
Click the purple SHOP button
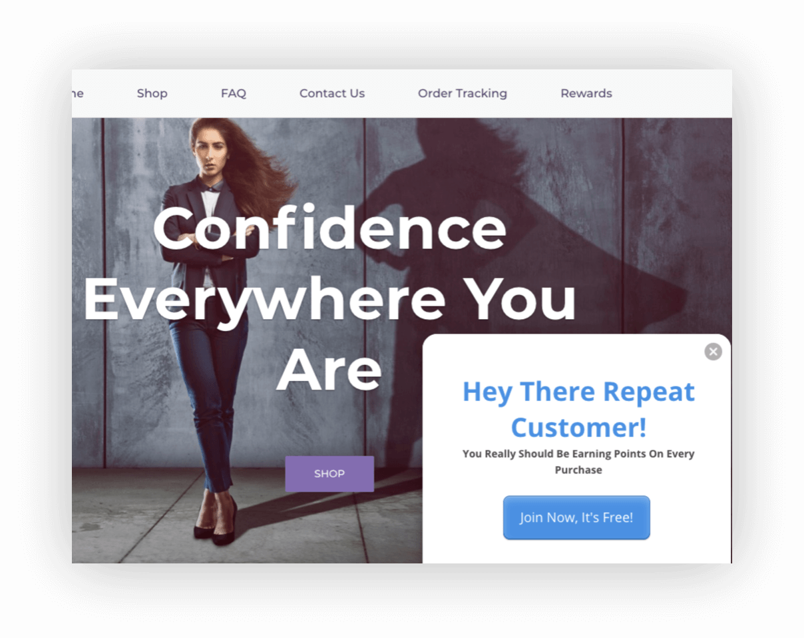(329, 474)
